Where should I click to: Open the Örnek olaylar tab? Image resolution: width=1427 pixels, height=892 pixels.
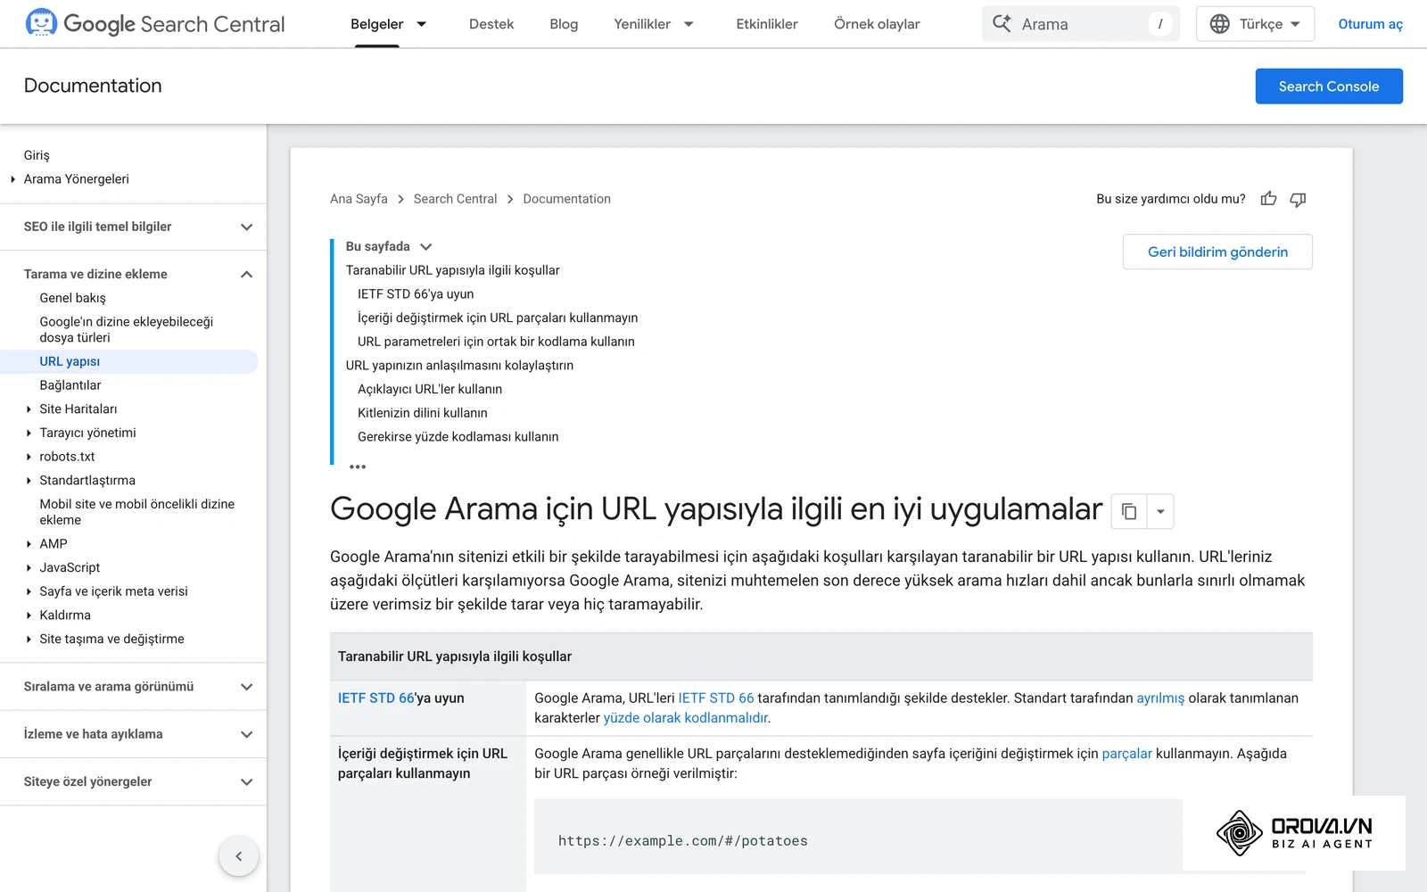coord(877,24)
